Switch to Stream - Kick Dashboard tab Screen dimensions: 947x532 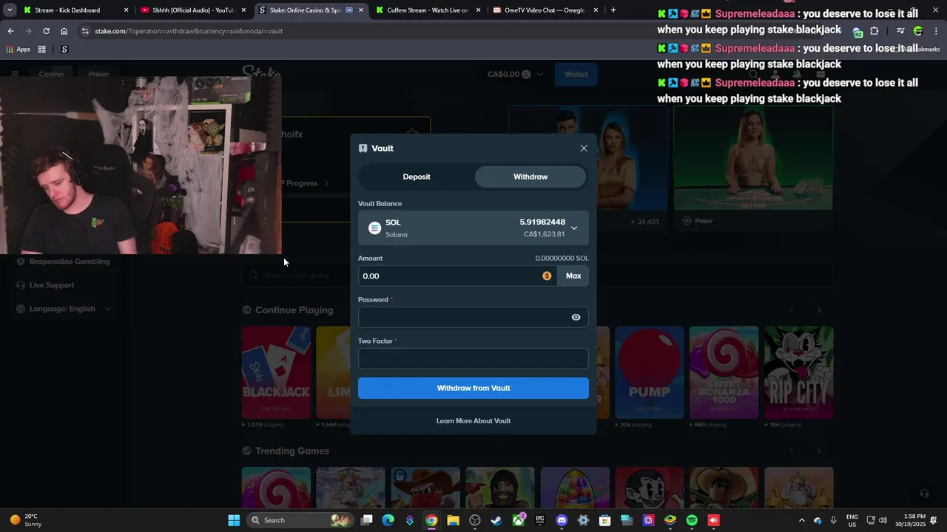point(74,10)
